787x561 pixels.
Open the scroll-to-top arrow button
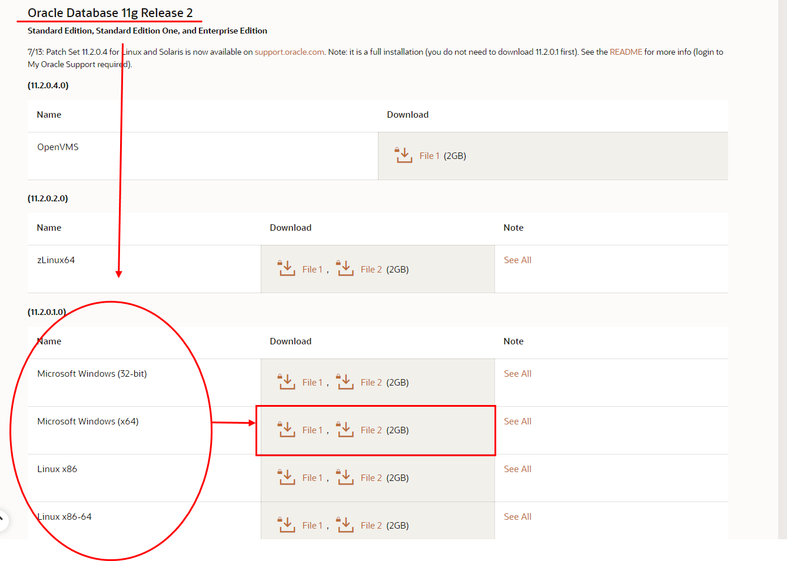coord(2,520)
